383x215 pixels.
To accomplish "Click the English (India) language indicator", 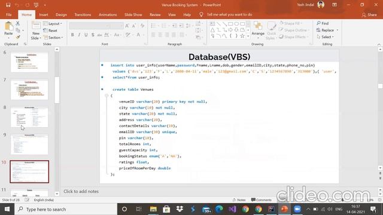I will coord(44,200).
